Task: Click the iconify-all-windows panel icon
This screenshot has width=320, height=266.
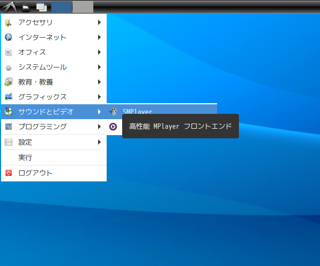Action: (42, 7)
